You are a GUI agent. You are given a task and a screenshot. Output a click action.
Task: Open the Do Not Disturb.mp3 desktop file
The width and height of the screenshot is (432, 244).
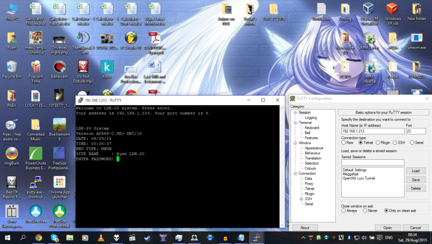(83, 72)
